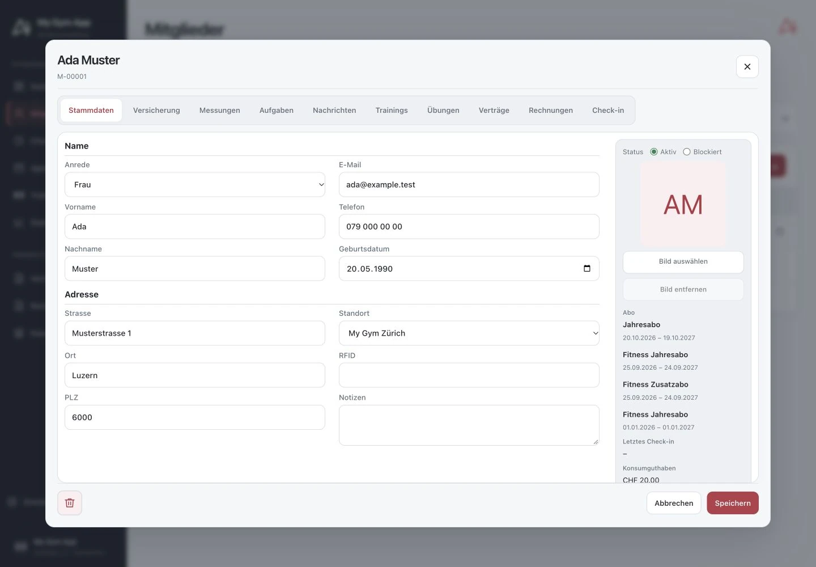Click the empty RFID field
Viewport: 816px width, 567px height.
pyautogui.click(x=469, y=375)
